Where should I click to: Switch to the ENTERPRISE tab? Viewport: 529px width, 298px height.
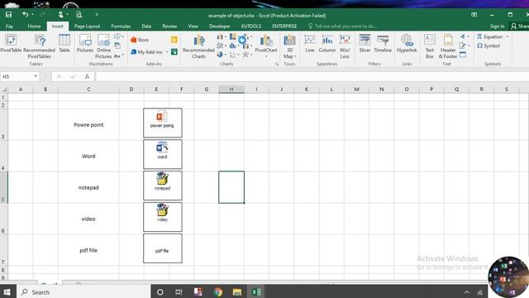click(284, 26)
